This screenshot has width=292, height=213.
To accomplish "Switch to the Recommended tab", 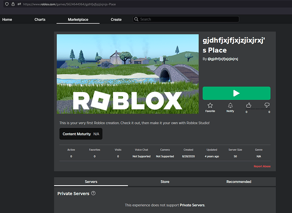I will point(239,181).
